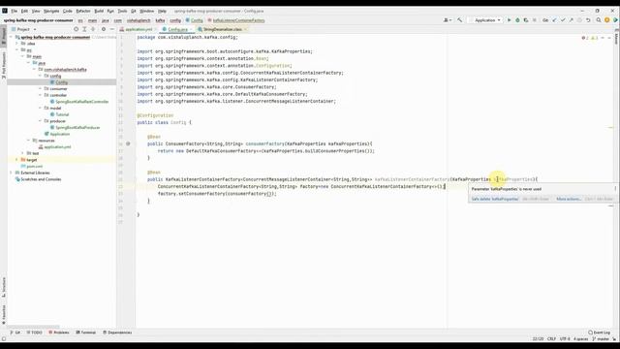Click the CRLF line separator in status bar
The height and width of the screenshot is (349, 620).
551,339
